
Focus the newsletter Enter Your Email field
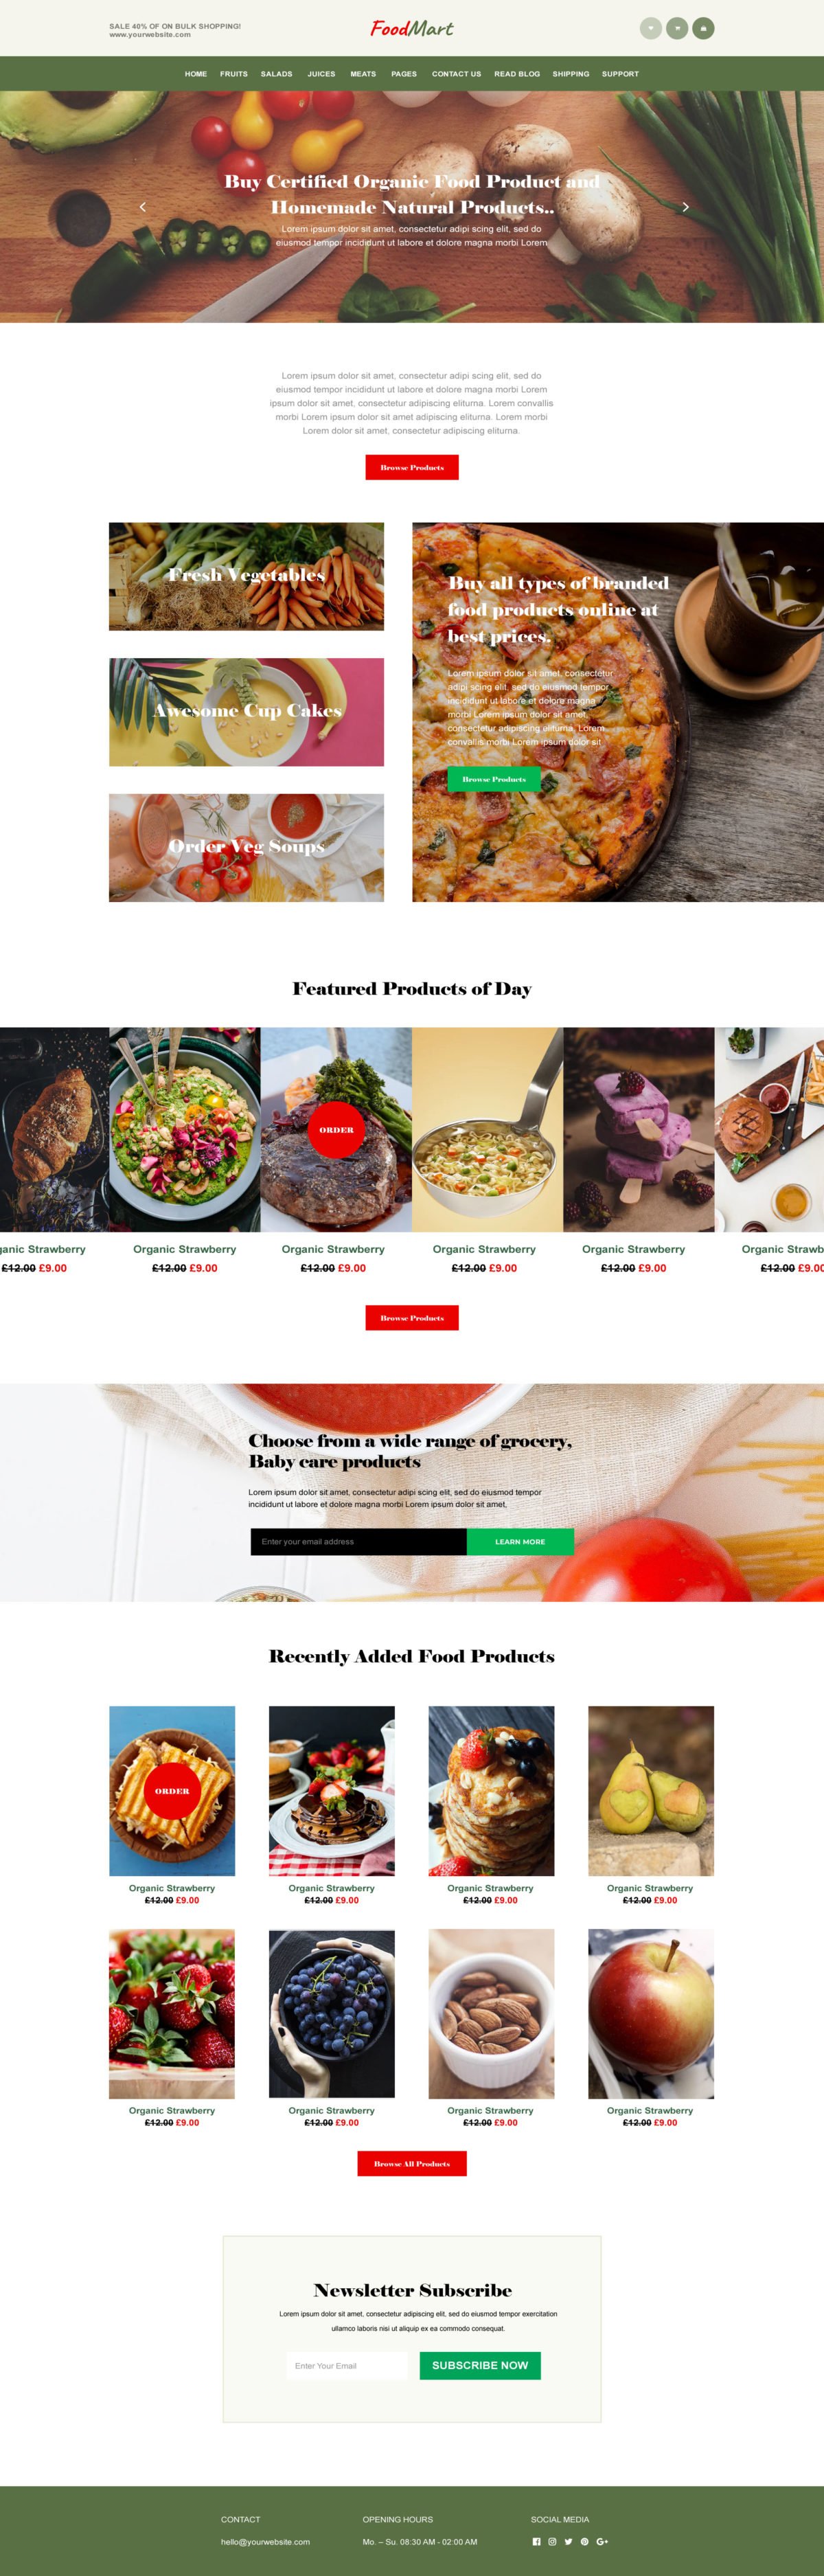pyautogui.click(x=347, y=2365)
